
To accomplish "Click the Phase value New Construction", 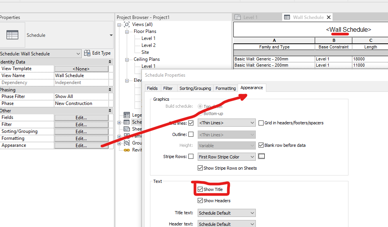I will pos(81,103).
